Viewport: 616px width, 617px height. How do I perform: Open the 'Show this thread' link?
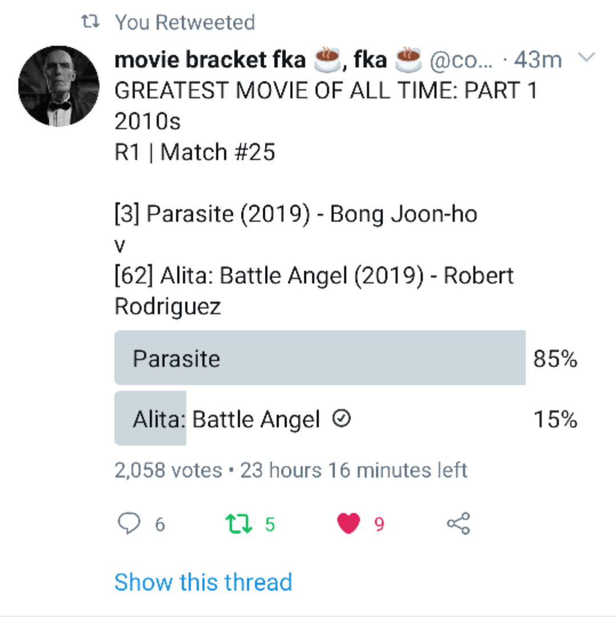(203, 582)
